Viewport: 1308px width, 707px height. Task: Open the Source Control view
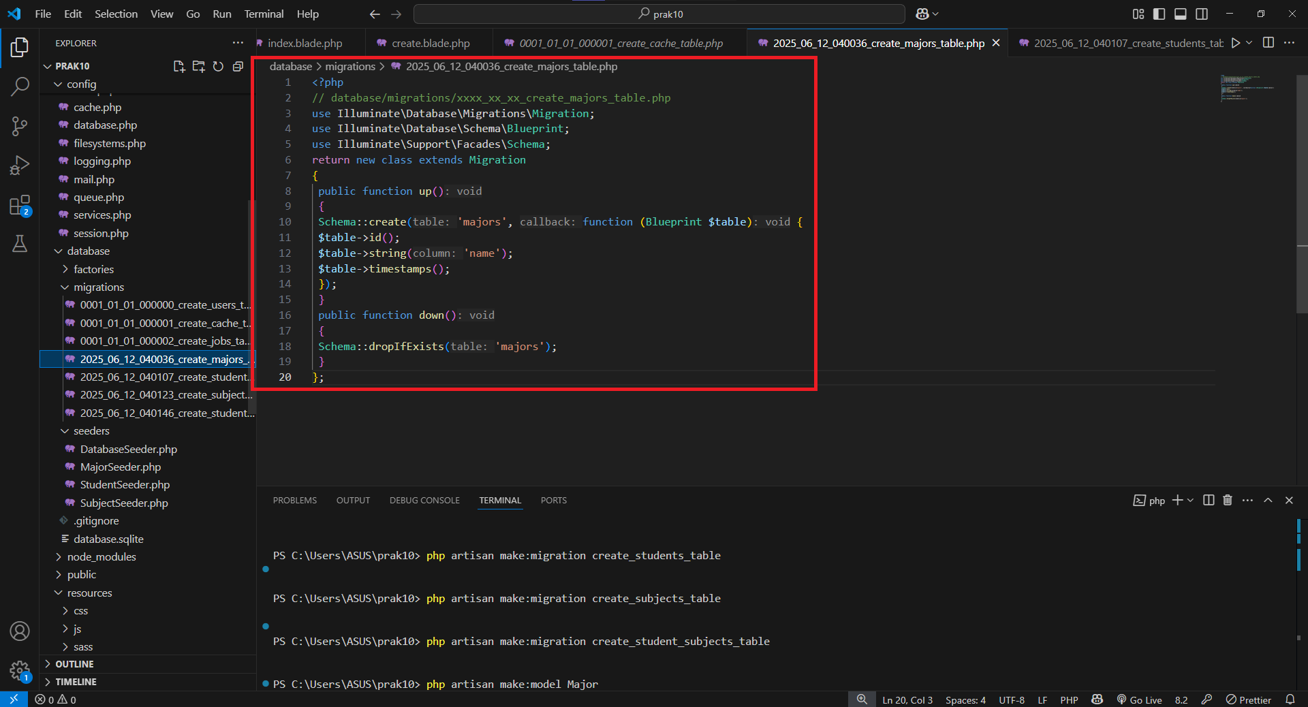[20, 126]
